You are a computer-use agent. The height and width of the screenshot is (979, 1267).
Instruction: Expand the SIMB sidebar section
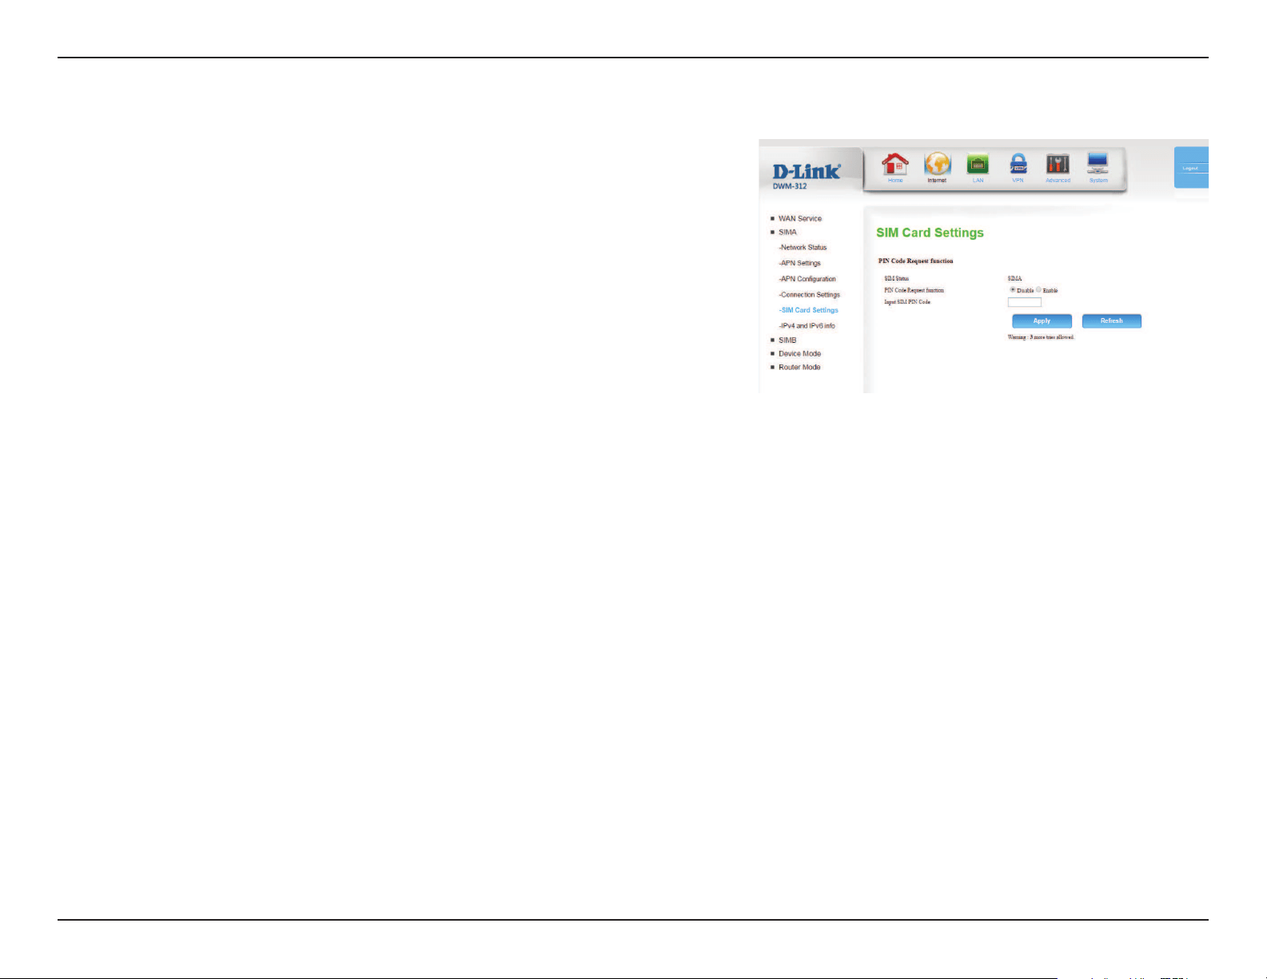coord(787,340)
